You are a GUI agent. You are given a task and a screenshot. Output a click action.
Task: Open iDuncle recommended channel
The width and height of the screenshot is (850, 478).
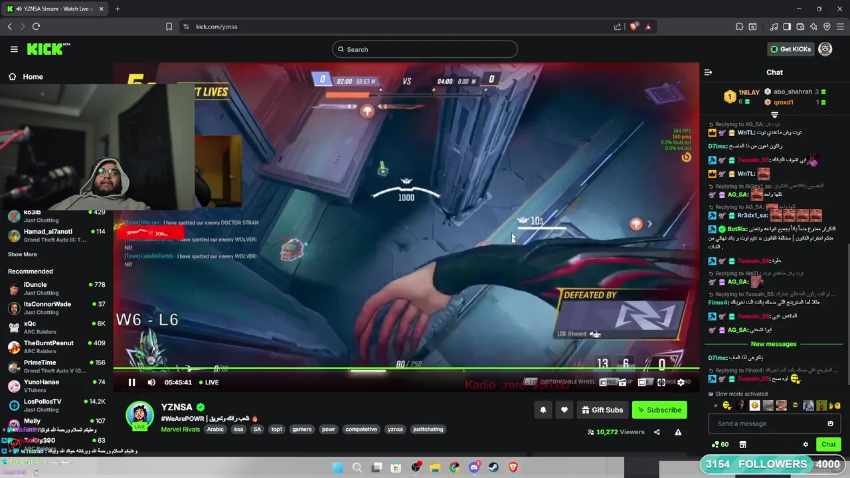click(x=56, y=289)
